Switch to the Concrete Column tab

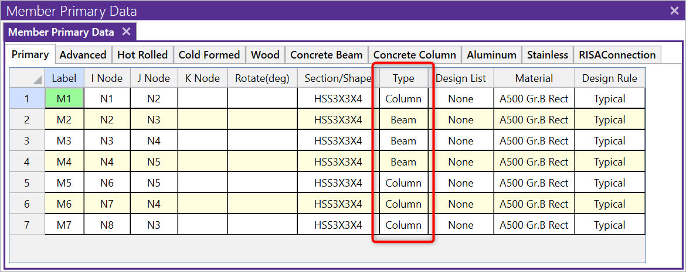[415, 55]
